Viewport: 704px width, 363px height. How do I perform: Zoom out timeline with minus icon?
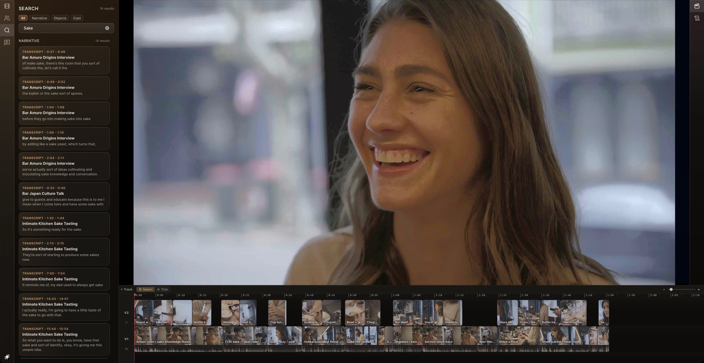click(664, 289)
